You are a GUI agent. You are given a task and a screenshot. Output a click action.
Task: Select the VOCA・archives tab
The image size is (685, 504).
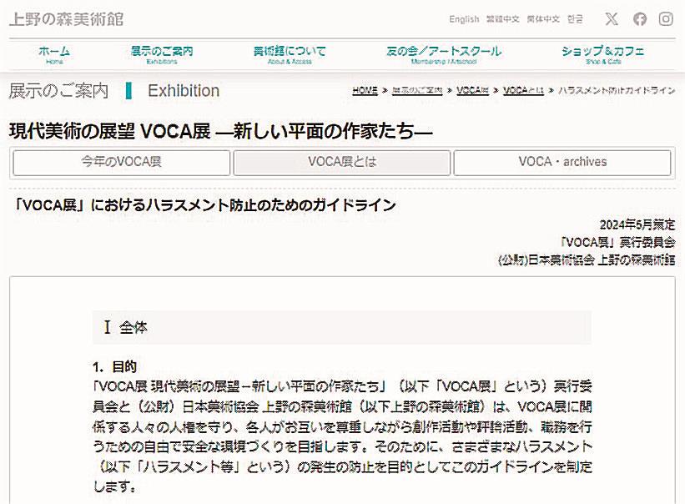pos(562,163)
